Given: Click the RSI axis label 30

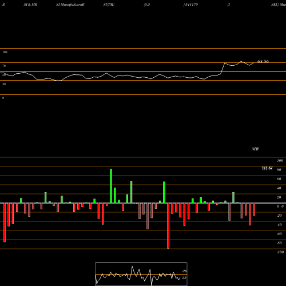Looking at the screenshot, I should coord(4,84).
